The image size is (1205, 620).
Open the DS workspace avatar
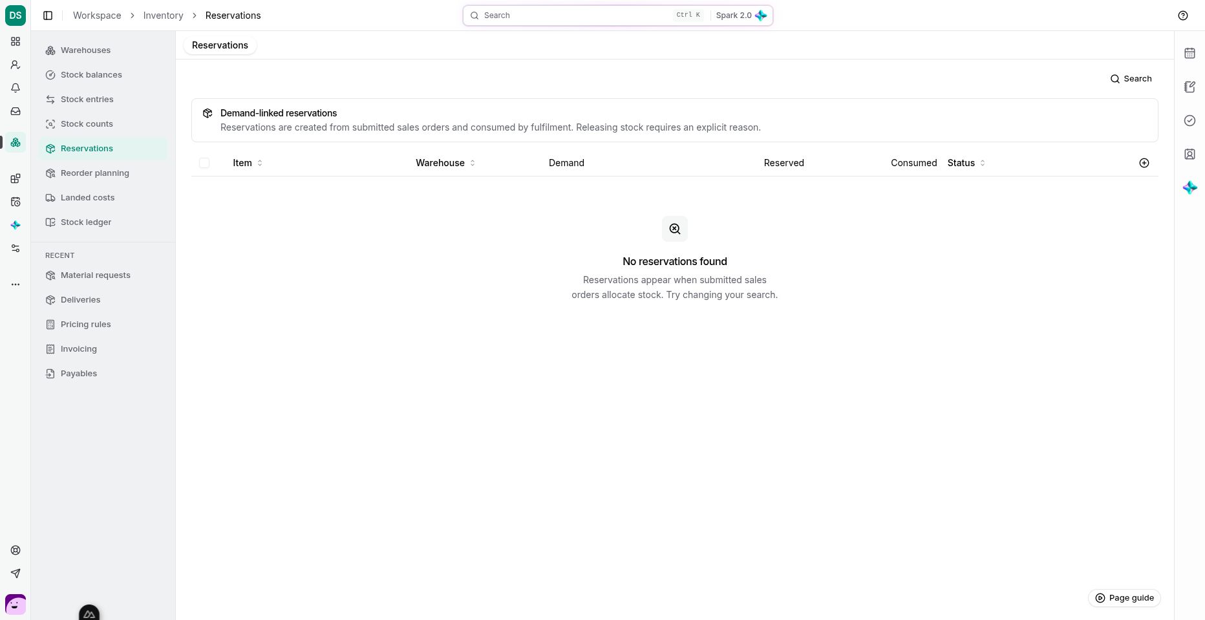coord(16,16)
